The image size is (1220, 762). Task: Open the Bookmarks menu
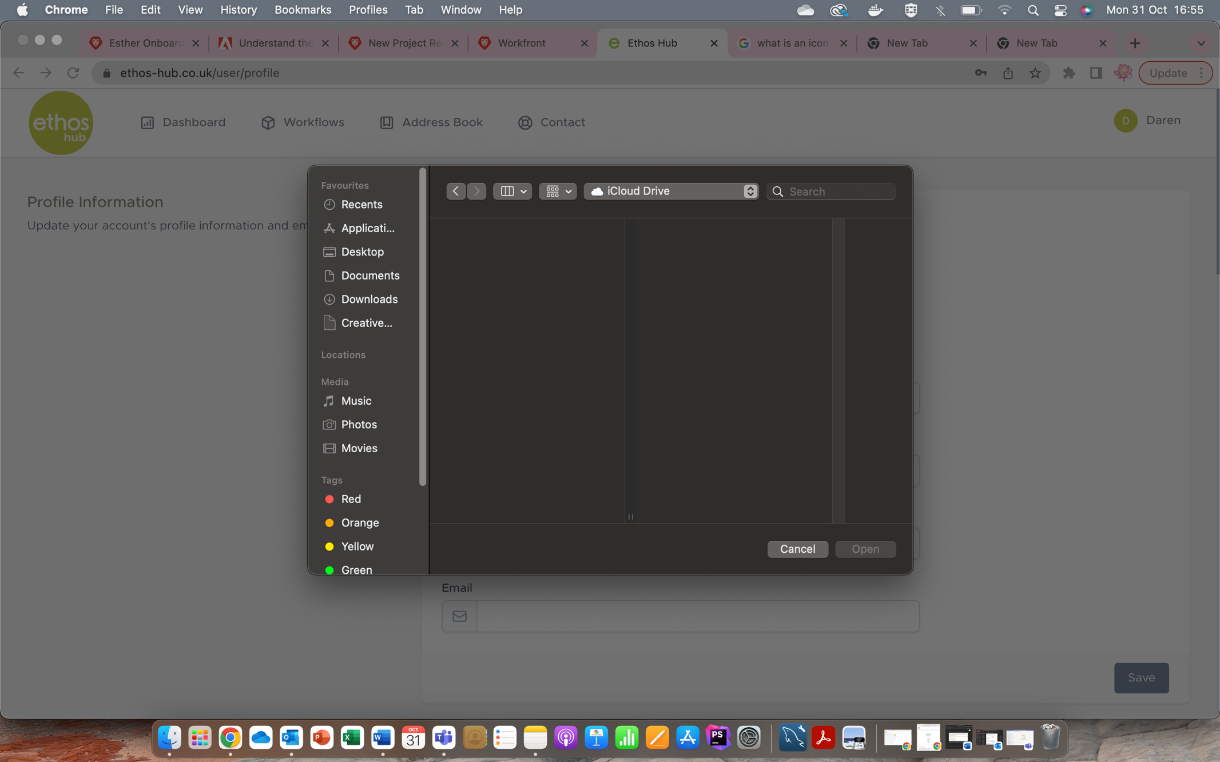pyautogui.click(x=303, y=10)
